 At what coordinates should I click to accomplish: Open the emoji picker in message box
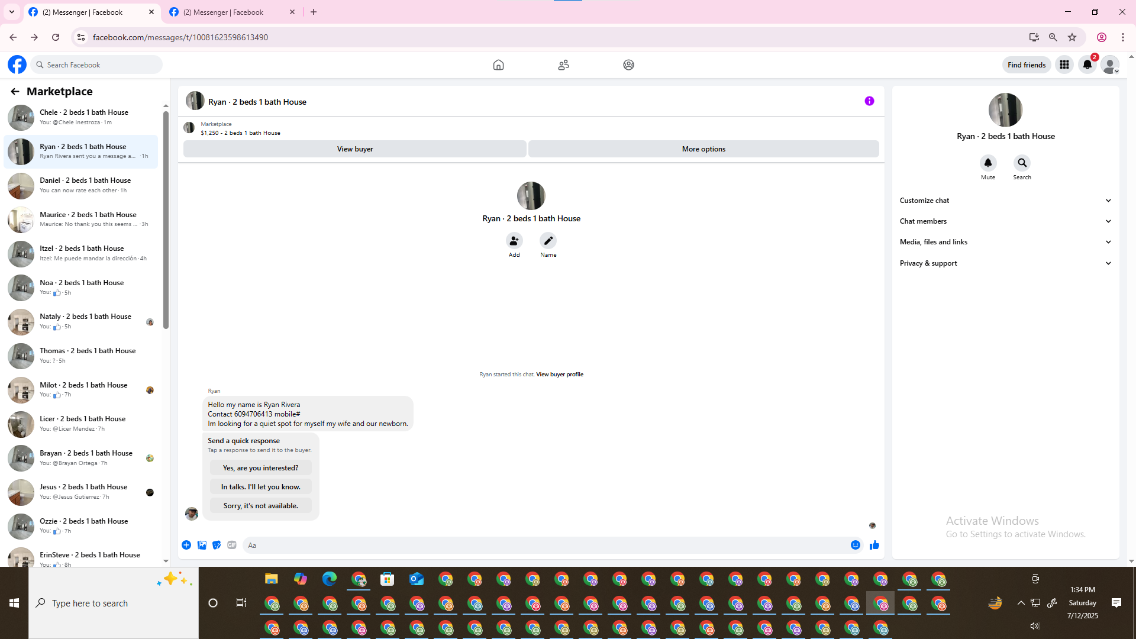pos(855,545)
